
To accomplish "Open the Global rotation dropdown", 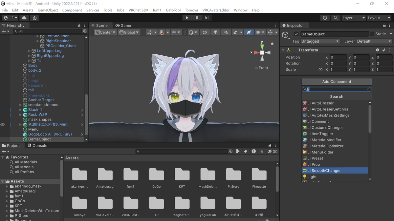I will 129,32.
